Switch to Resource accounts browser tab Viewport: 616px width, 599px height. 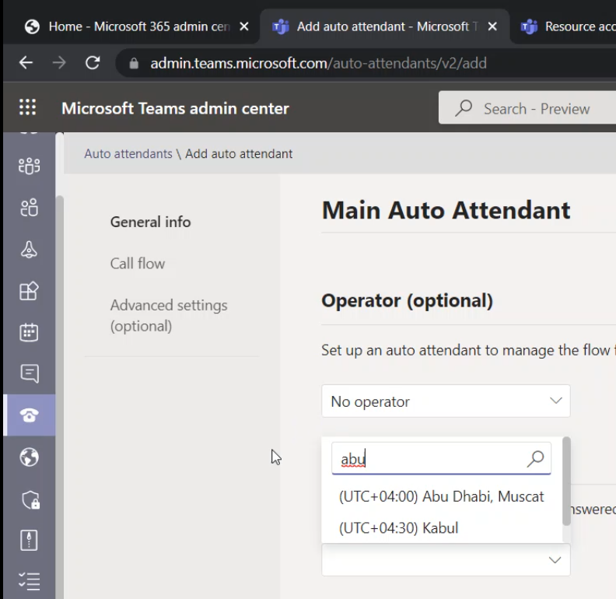point(565,26)
